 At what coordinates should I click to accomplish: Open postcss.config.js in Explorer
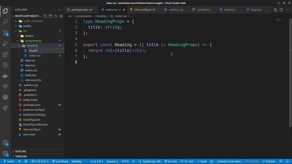coord(34,110)
